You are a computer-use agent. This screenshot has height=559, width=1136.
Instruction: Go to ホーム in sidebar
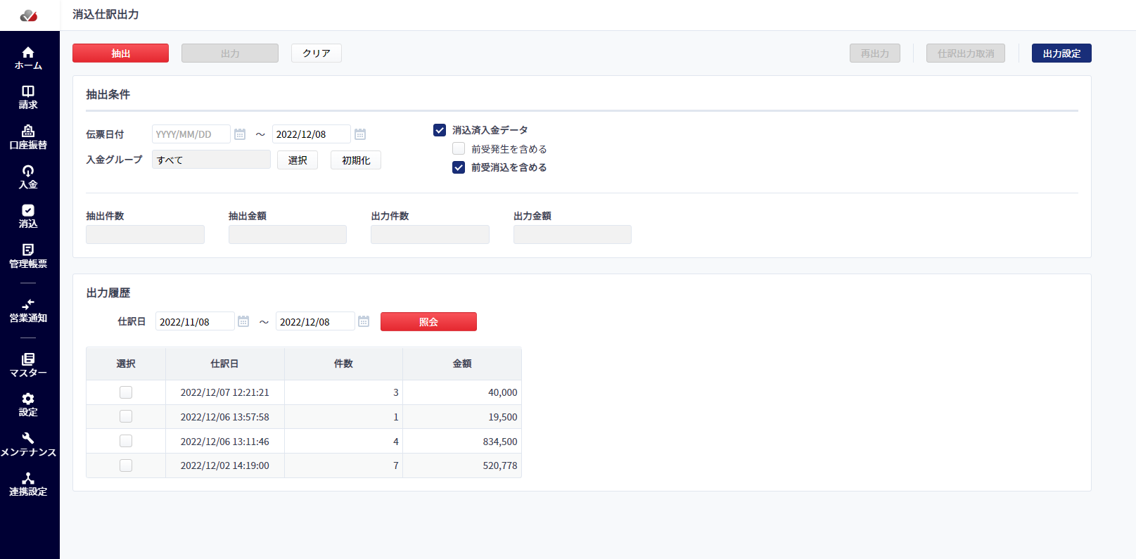(x=28, y=58)
